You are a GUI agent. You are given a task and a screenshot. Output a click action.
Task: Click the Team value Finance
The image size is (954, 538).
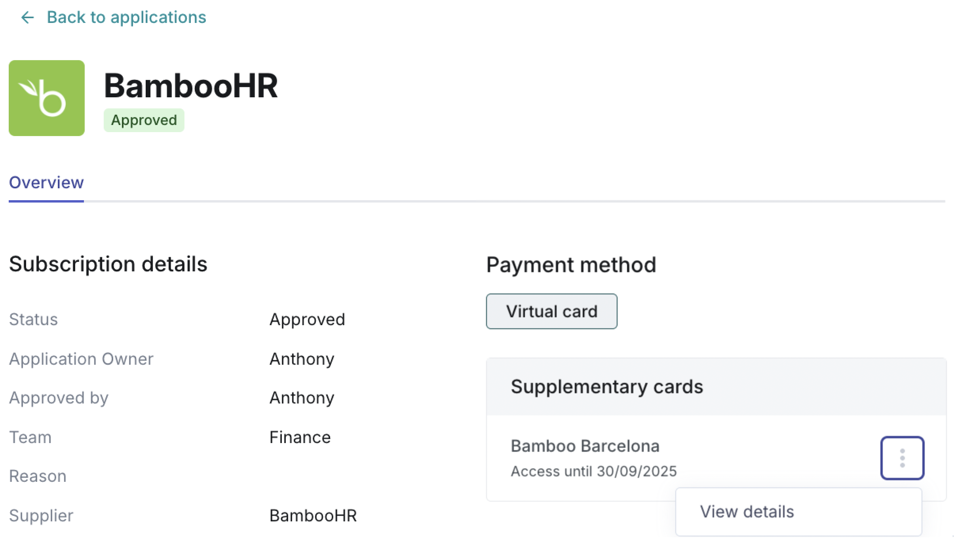pos(300,438)
